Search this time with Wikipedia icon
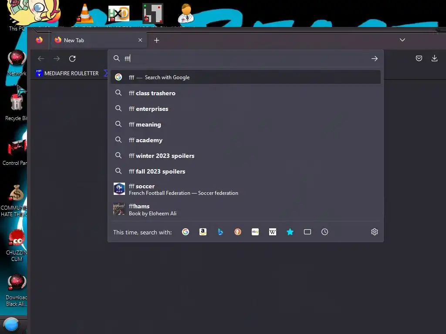Viewport: 446px width, 334px height. [273, 232]
